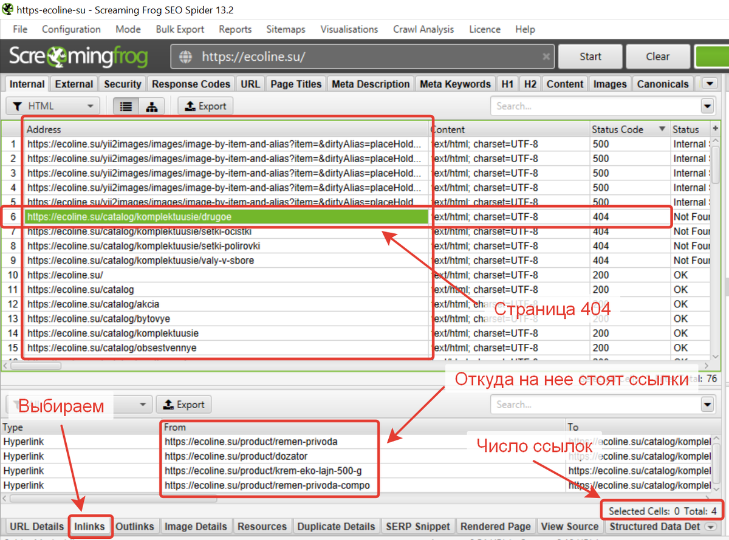Switch to tree view icon
This screenshot has height=540, width=729.
point(152,106)
